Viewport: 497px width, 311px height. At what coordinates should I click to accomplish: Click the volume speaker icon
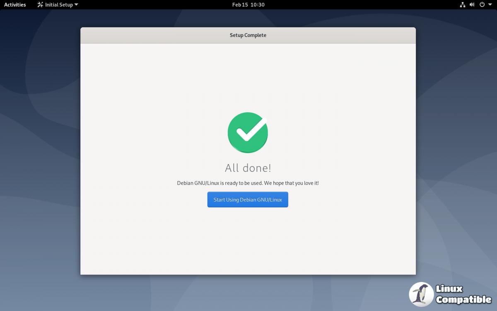[x=472, y=5]
